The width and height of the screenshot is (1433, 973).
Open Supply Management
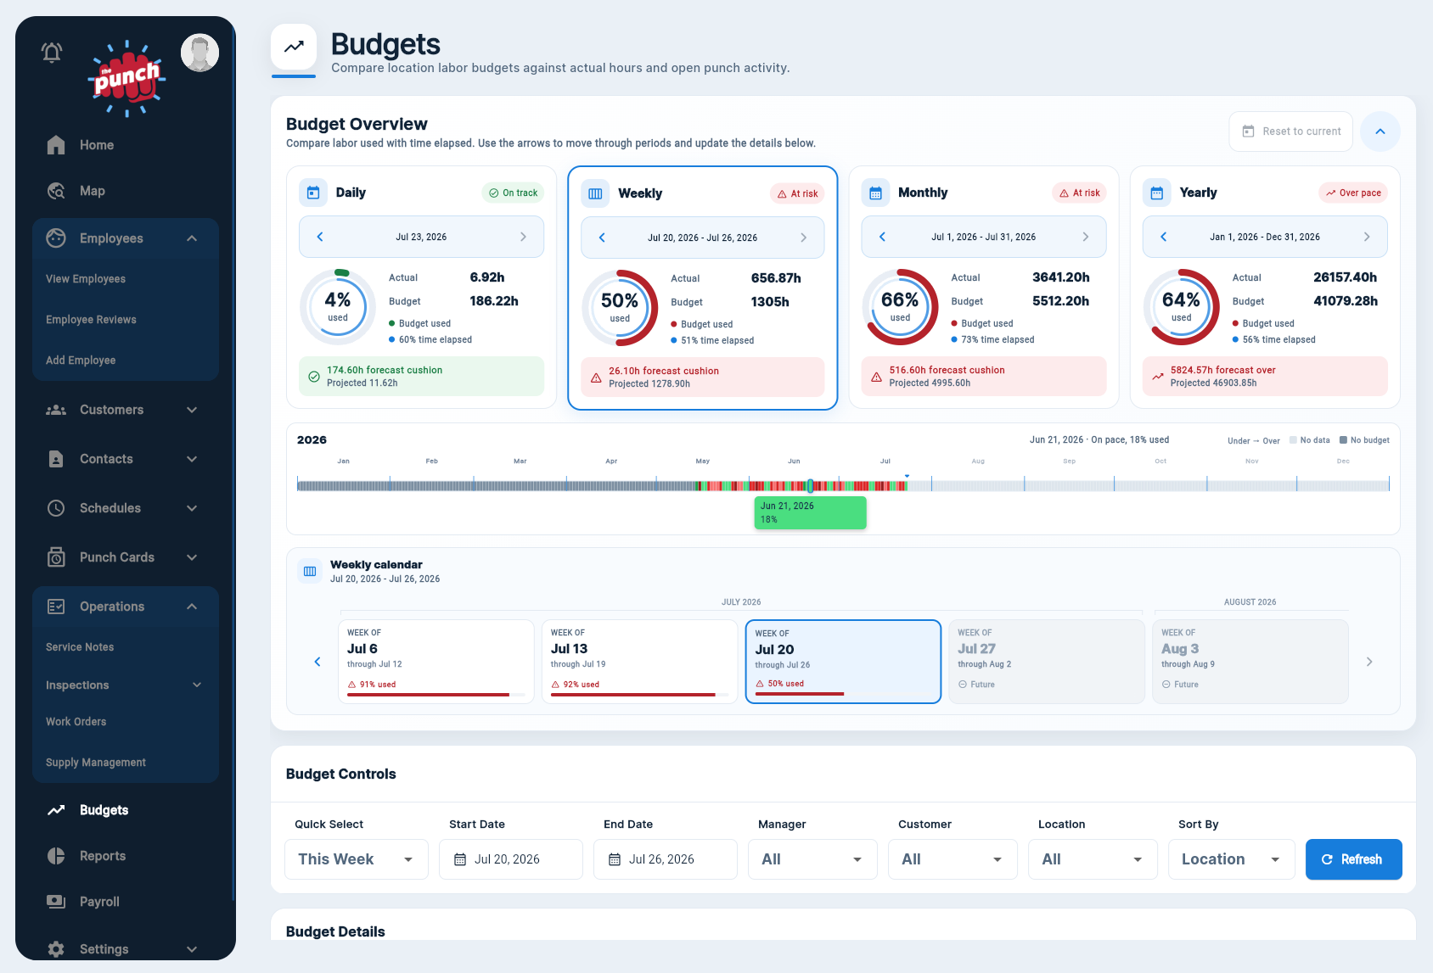click(x=96, y=763)
